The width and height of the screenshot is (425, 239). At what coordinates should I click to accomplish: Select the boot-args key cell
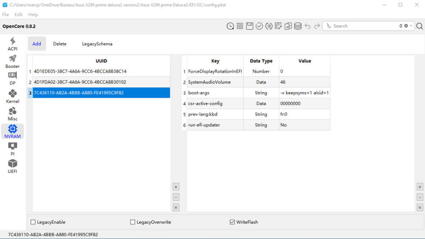(215, 93)
